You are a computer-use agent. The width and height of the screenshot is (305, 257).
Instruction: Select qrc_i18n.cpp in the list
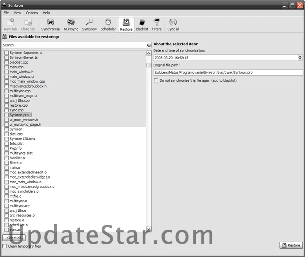(20, 101)
